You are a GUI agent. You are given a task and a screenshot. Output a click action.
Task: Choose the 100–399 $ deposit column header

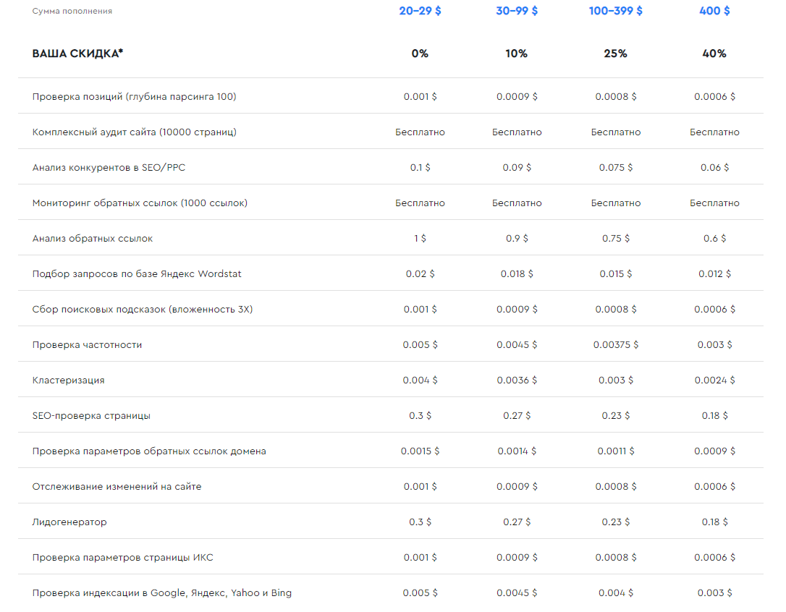[x=615, y=11]
